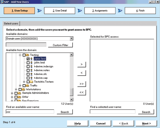Select the t-derive.sap tree entry
Viewport: 160px width, 128px height.
[41, 78]
